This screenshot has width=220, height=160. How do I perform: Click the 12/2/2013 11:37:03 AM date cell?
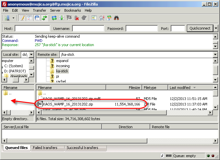coord(189,104)
